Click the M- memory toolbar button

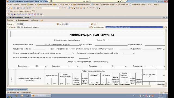click(94, 8)
